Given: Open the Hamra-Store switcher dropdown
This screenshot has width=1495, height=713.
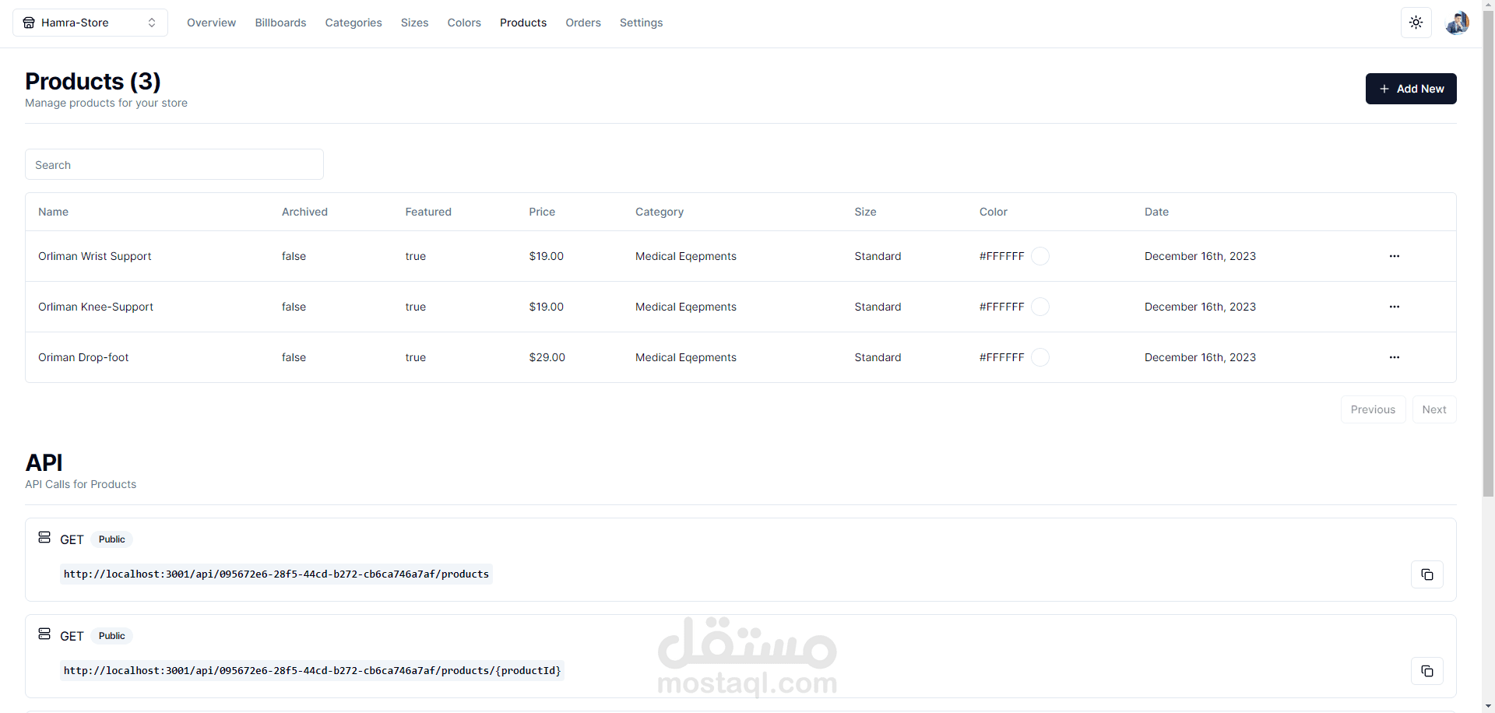Looking at the screenshot, I should coord(90,23).
